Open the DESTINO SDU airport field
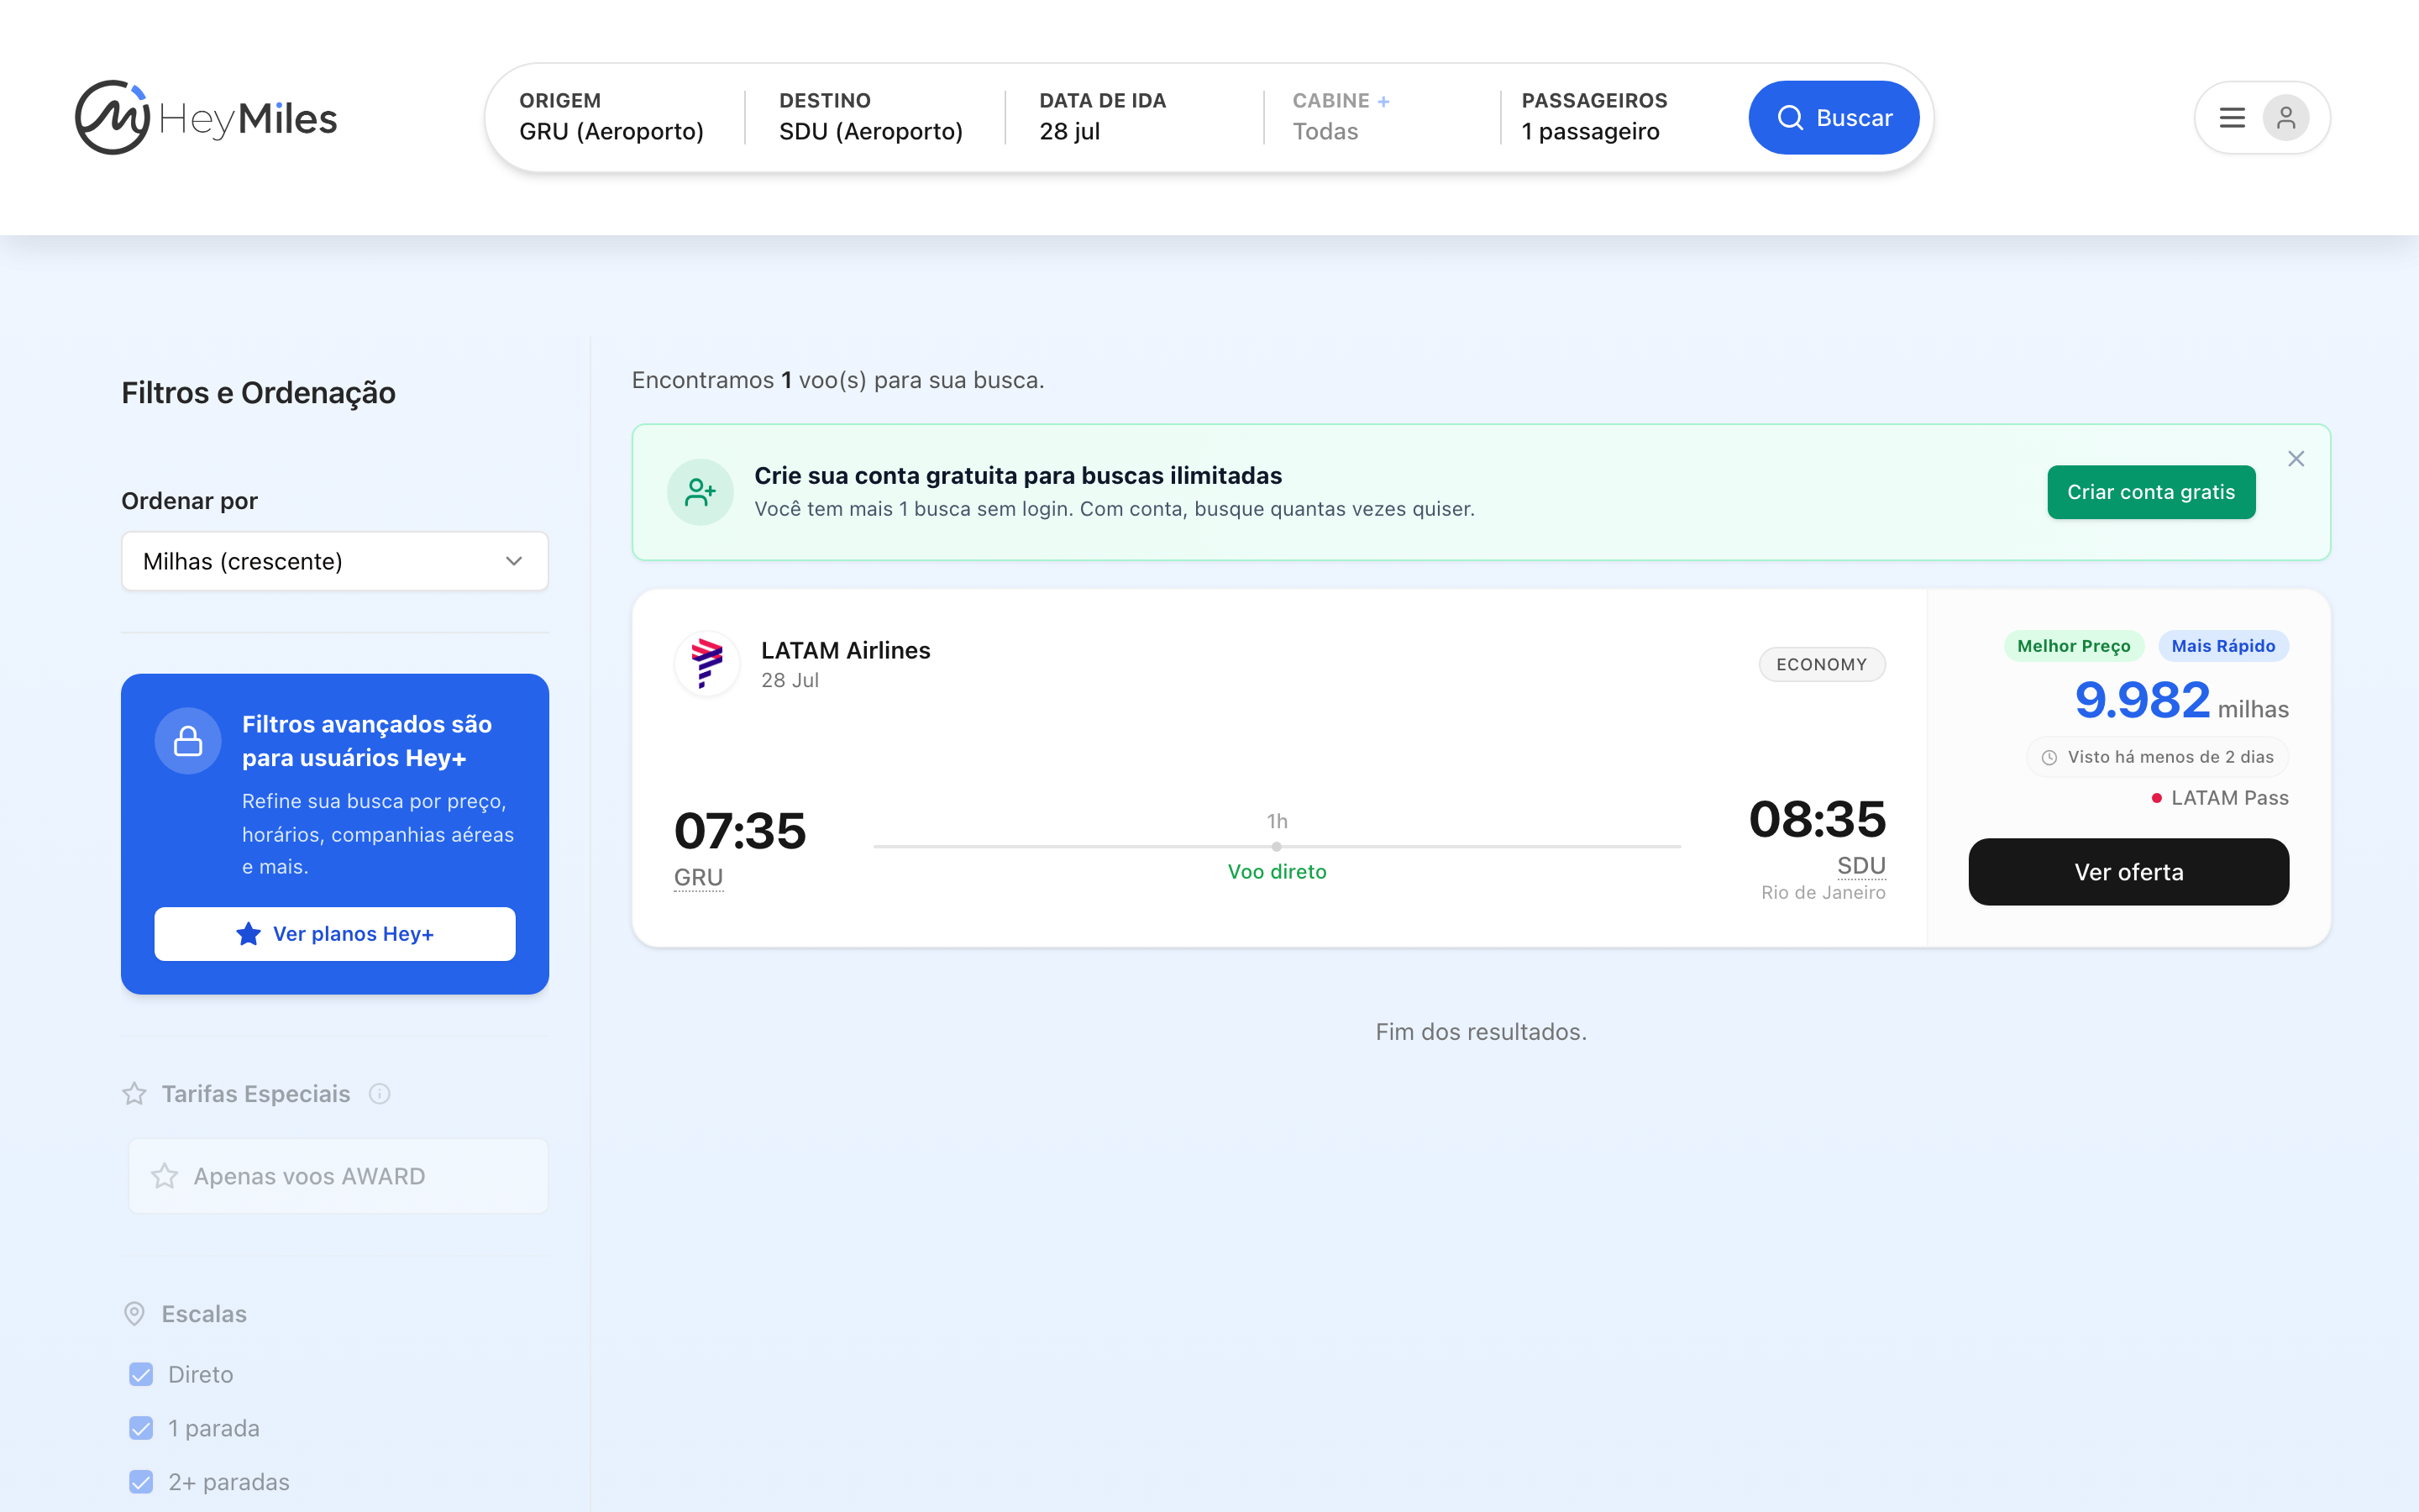Screen dimensions: 2419x1512 [871, 117]
